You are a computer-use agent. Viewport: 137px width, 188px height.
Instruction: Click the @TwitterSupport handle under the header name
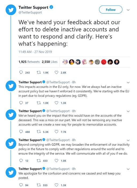[x=30, y=12]
